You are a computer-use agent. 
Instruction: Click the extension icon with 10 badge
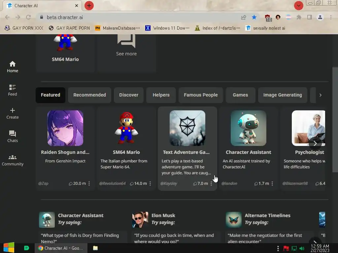(x=268, y=18)
